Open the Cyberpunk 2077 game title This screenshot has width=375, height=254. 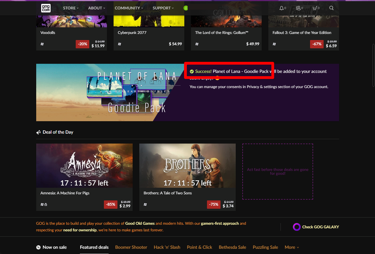pyautogui.click(x=132, y=33)
